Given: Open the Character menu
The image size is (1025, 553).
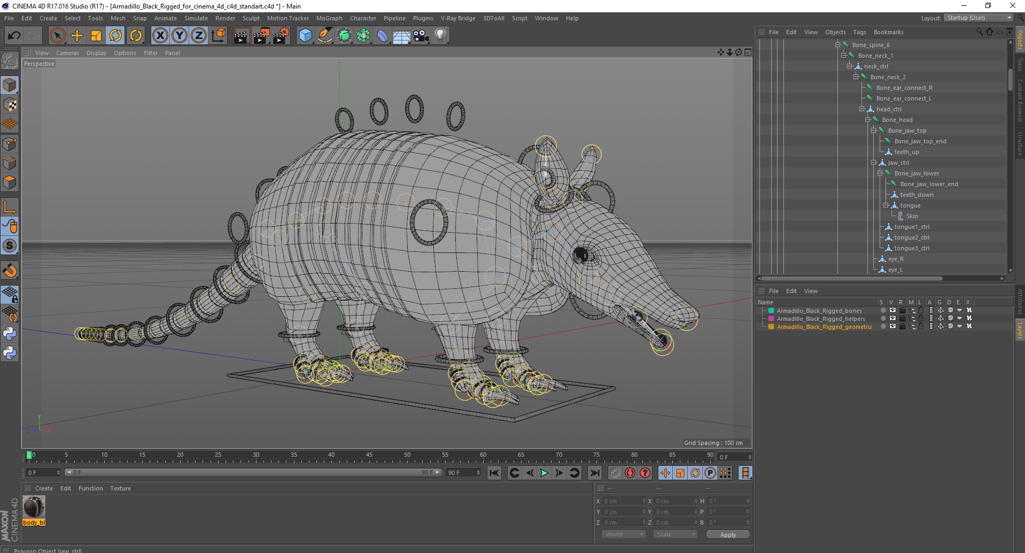Looking at the screenshot, I should point(363,18).
